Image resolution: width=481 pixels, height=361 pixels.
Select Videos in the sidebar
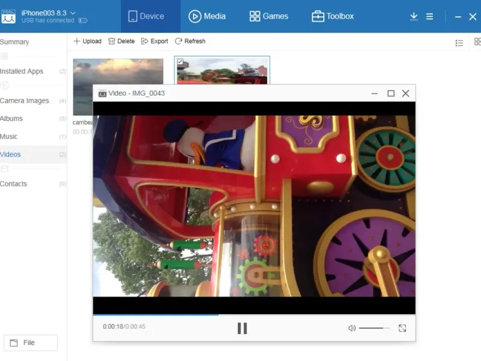pos(33,155)
